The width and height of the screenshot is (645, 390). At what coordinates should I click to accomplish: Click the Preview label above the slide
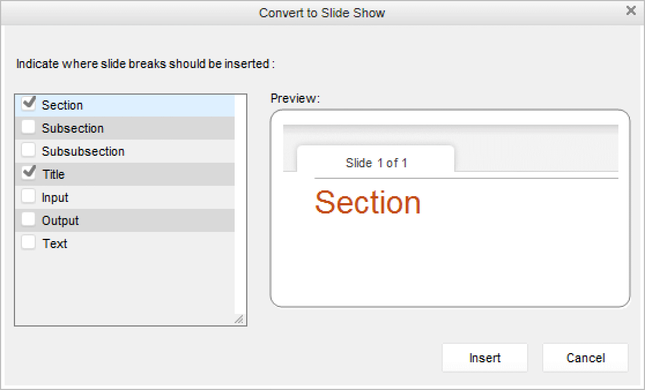click(295, 99)
